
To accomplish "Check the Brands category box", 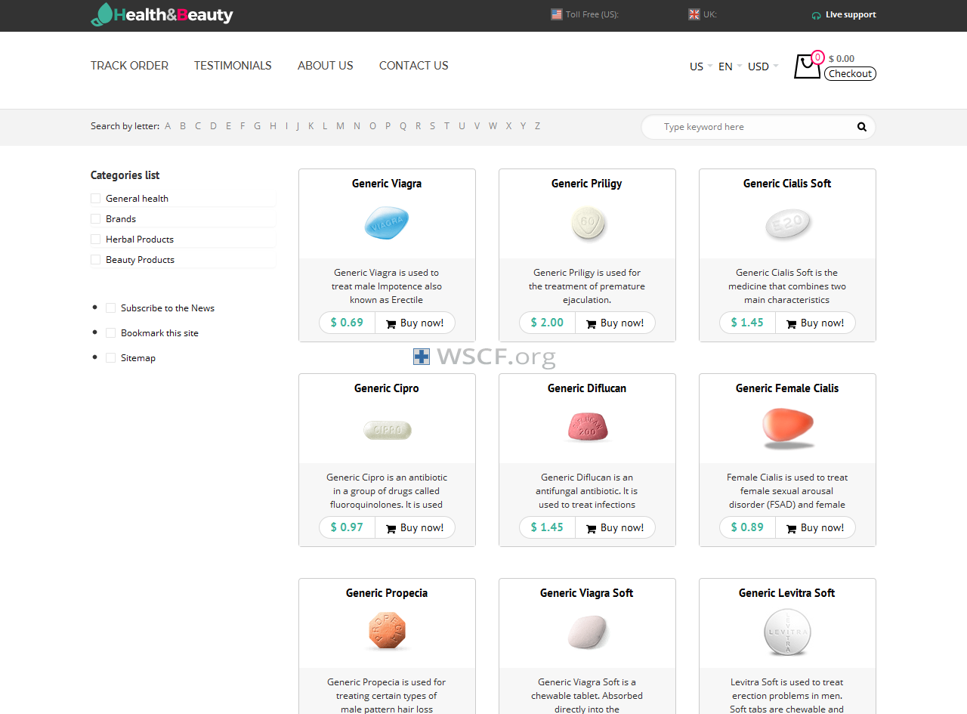I will (x=95, y=219).
